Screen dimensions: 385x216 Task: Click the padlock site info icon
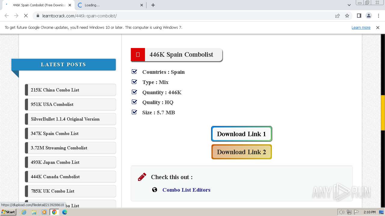(38, 16)
